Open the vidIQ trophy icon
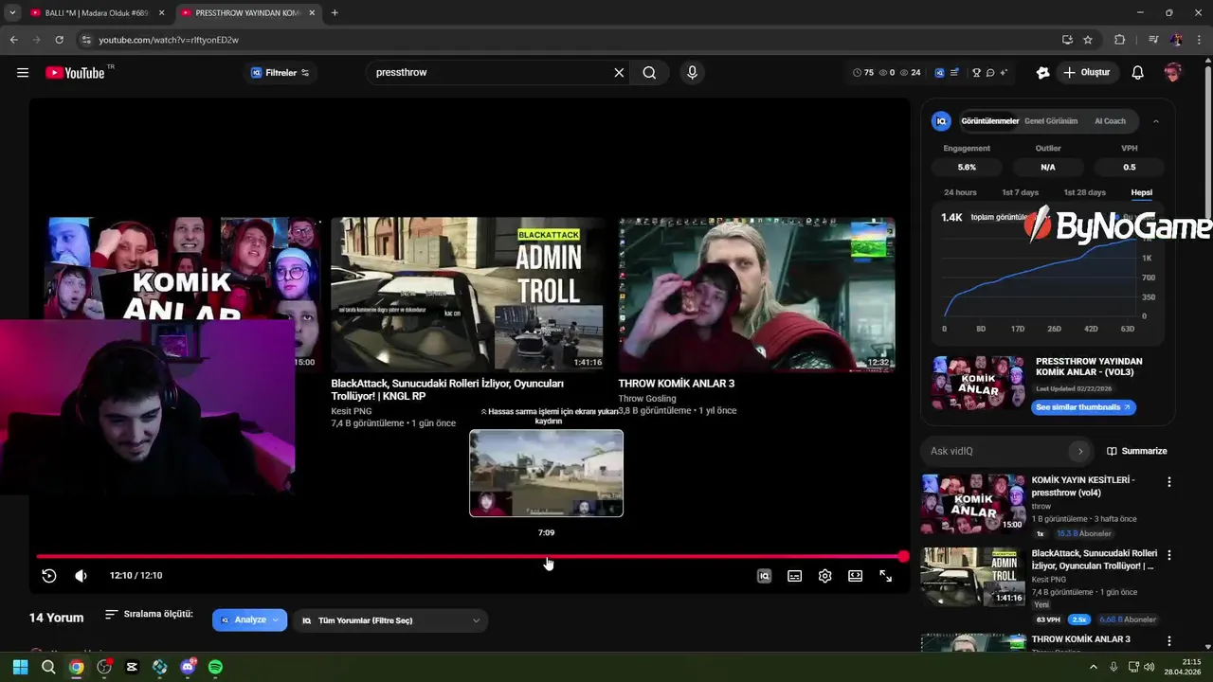 (976, 73)
